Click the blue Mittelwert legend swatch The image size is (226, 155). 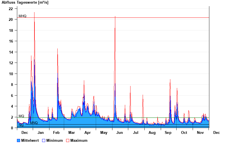[19, 140]
